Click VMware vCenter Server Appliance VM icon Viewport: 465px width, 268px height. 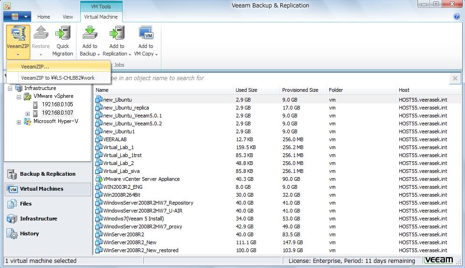[x=98, y=179]
